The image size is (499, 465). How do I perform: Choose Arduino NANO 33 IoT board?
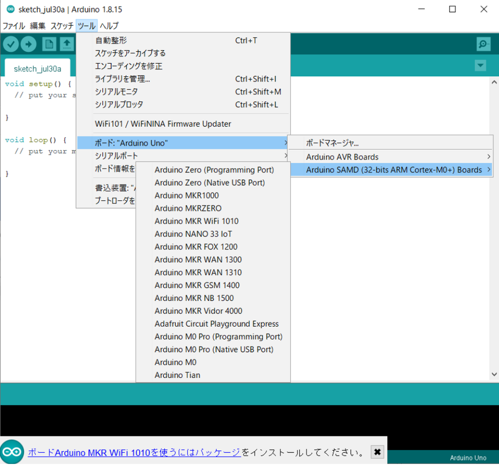click(x=193, y=234)
